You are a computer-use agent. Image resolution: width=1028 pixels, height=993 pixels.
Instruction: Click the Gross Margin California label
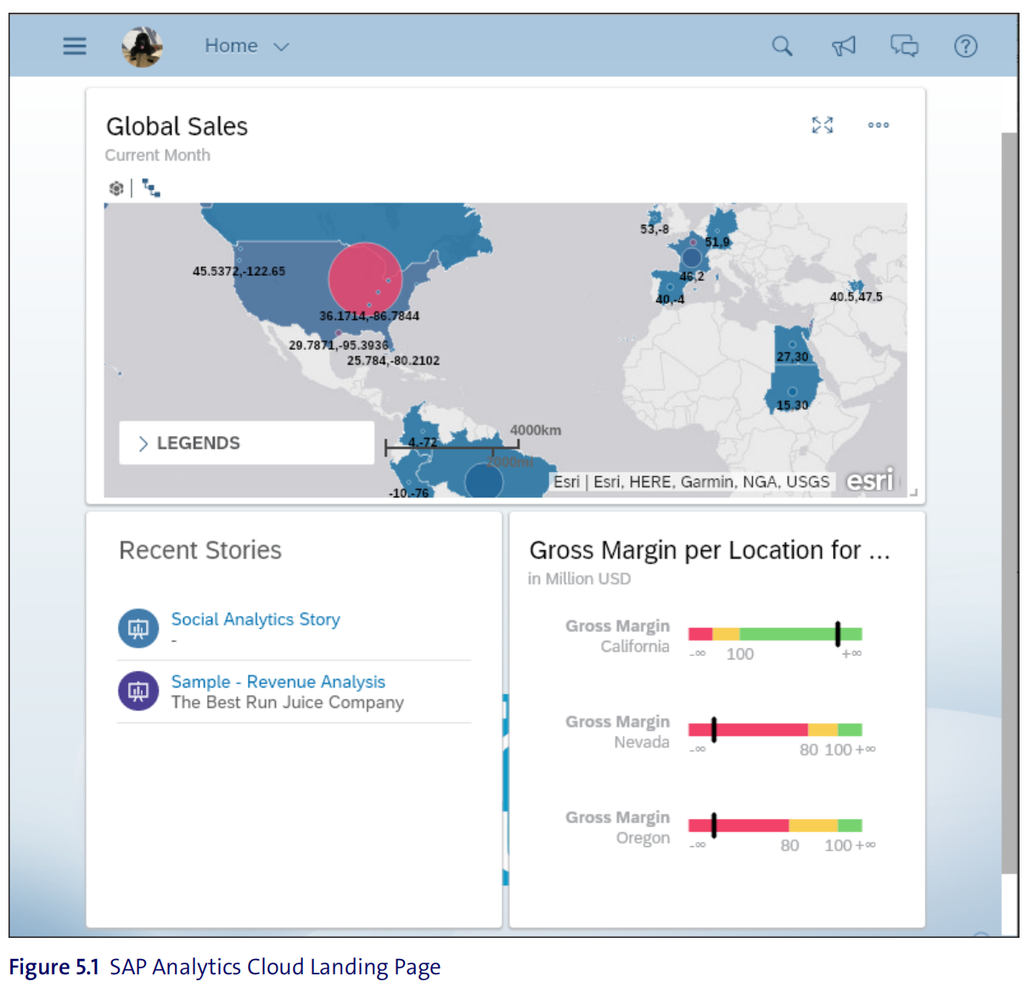pos(618,636)
